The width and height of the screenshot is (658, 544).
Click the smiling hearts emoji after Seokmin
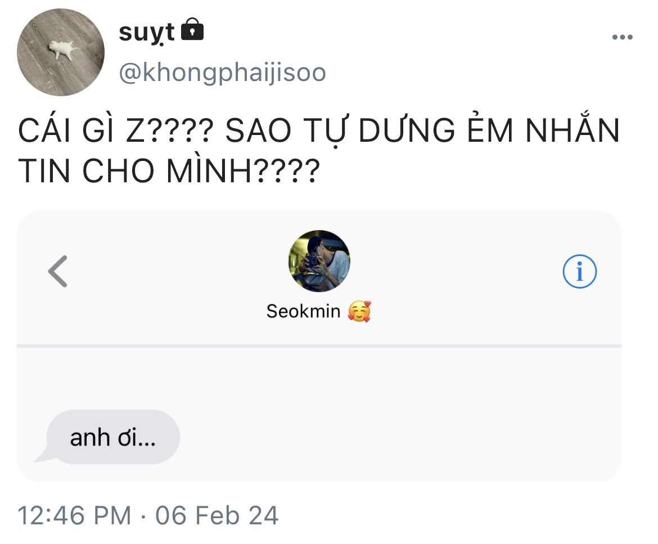[359, 311]
